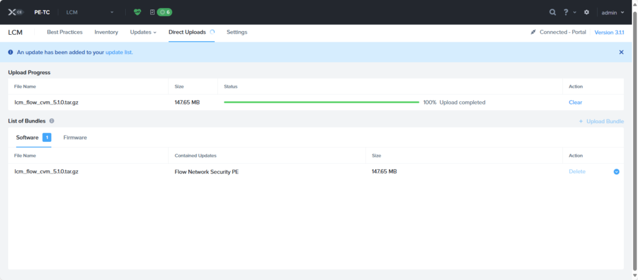Click the Connected plug icon

pos(533,32)
